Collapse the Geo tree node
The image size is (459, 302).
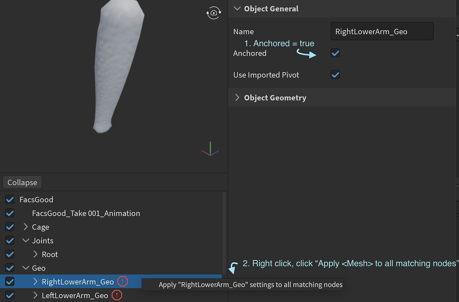[x=26, y=267]
